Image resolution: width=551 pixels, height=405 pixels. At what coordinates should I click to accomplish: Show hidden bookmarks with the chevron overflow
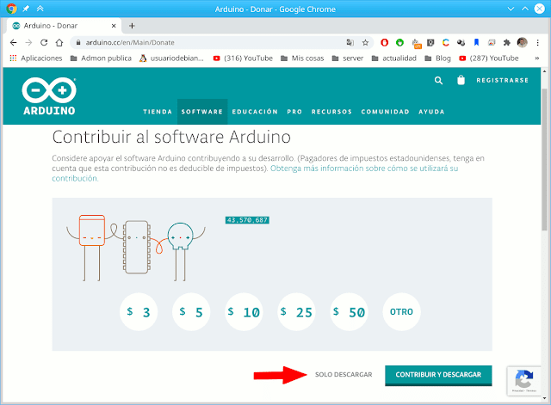537,58
